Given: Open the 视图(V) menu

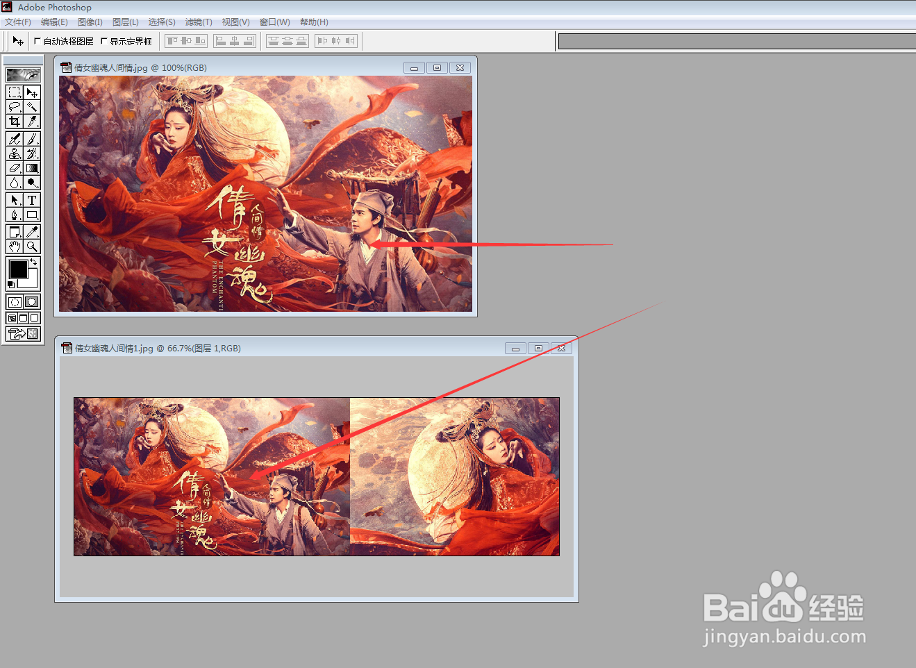Looking at the screenshot, I should point(236,22).
